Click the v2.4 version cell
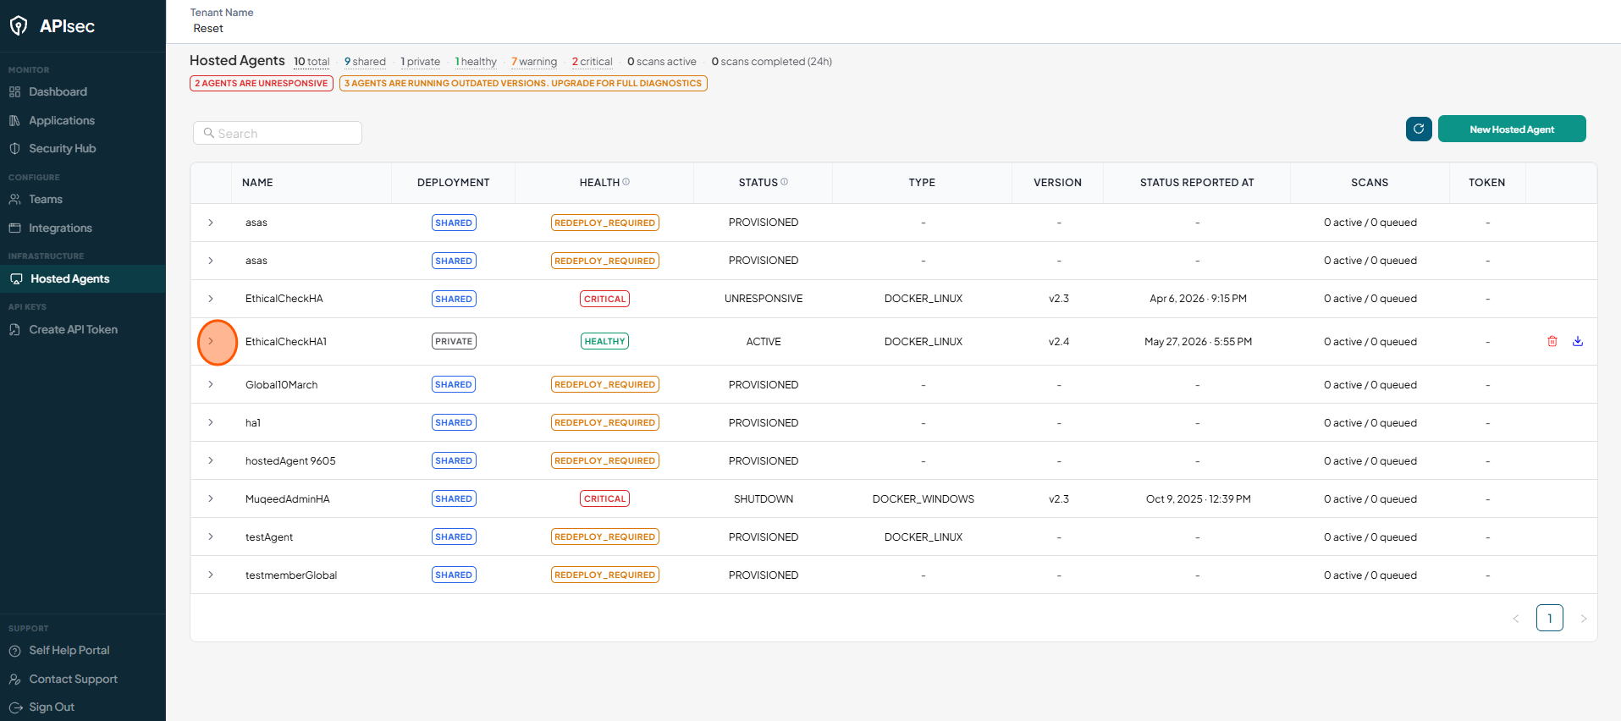 coord(1059,342)
